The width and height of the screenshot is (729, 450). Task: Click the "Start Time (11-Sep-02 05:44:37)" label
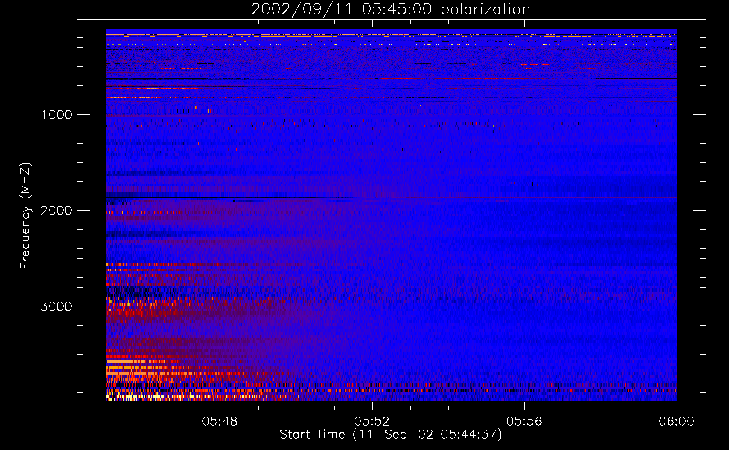[x=391, y=435]
